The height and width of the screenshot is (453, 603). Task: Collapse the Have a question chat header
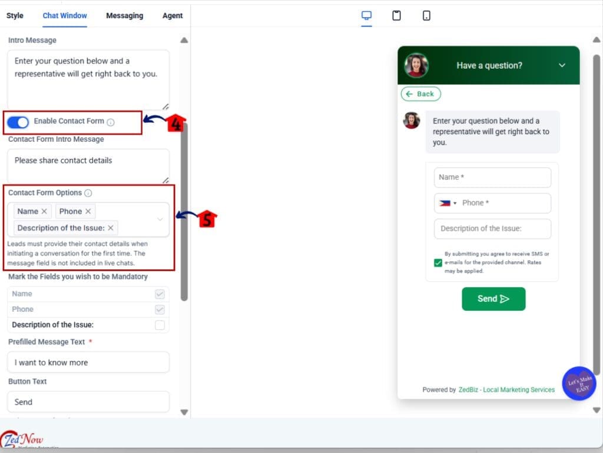click(562, 65)
